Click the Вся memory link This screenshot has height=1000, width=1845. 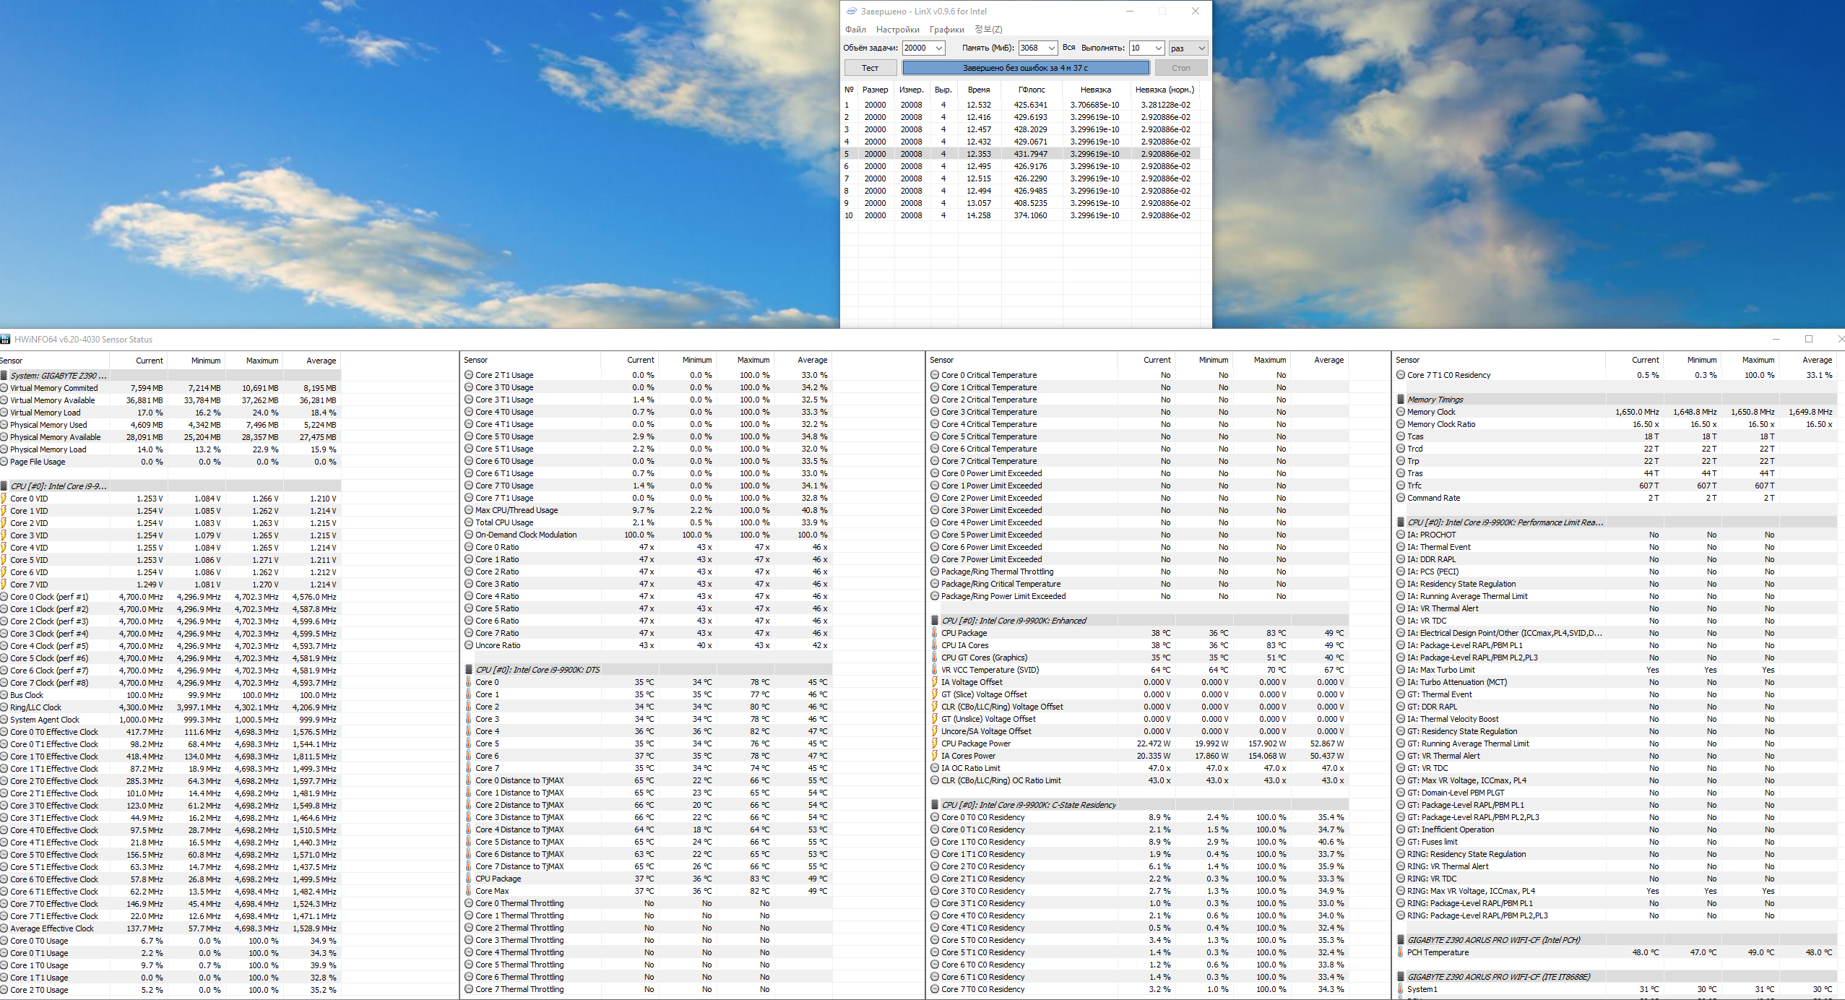pos(1068,48)
